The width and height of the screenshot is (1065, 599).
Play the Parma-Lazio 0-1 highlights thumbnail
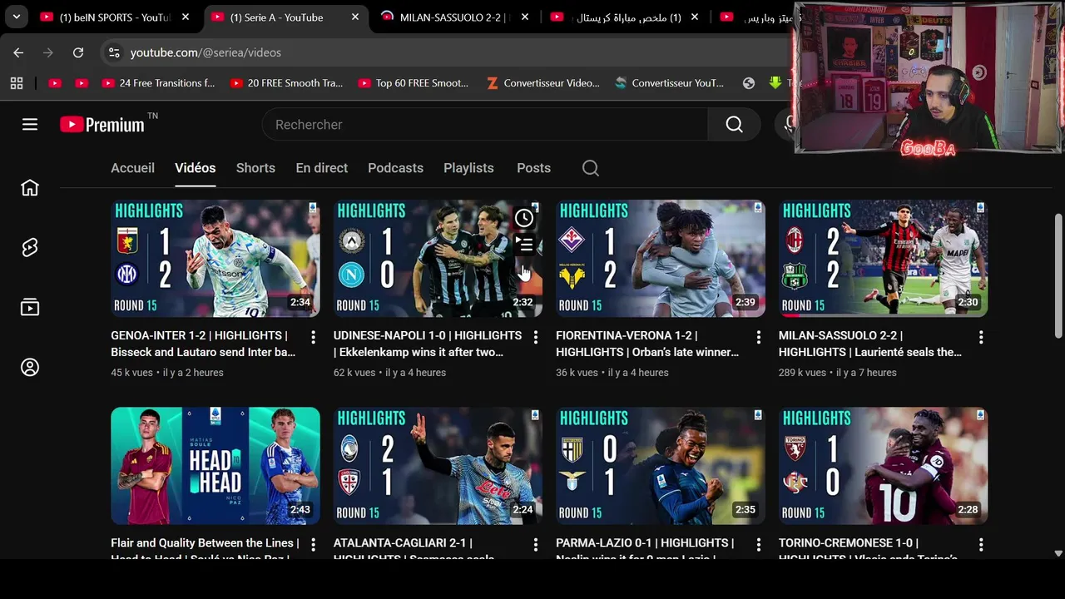[x=661, y=466]
